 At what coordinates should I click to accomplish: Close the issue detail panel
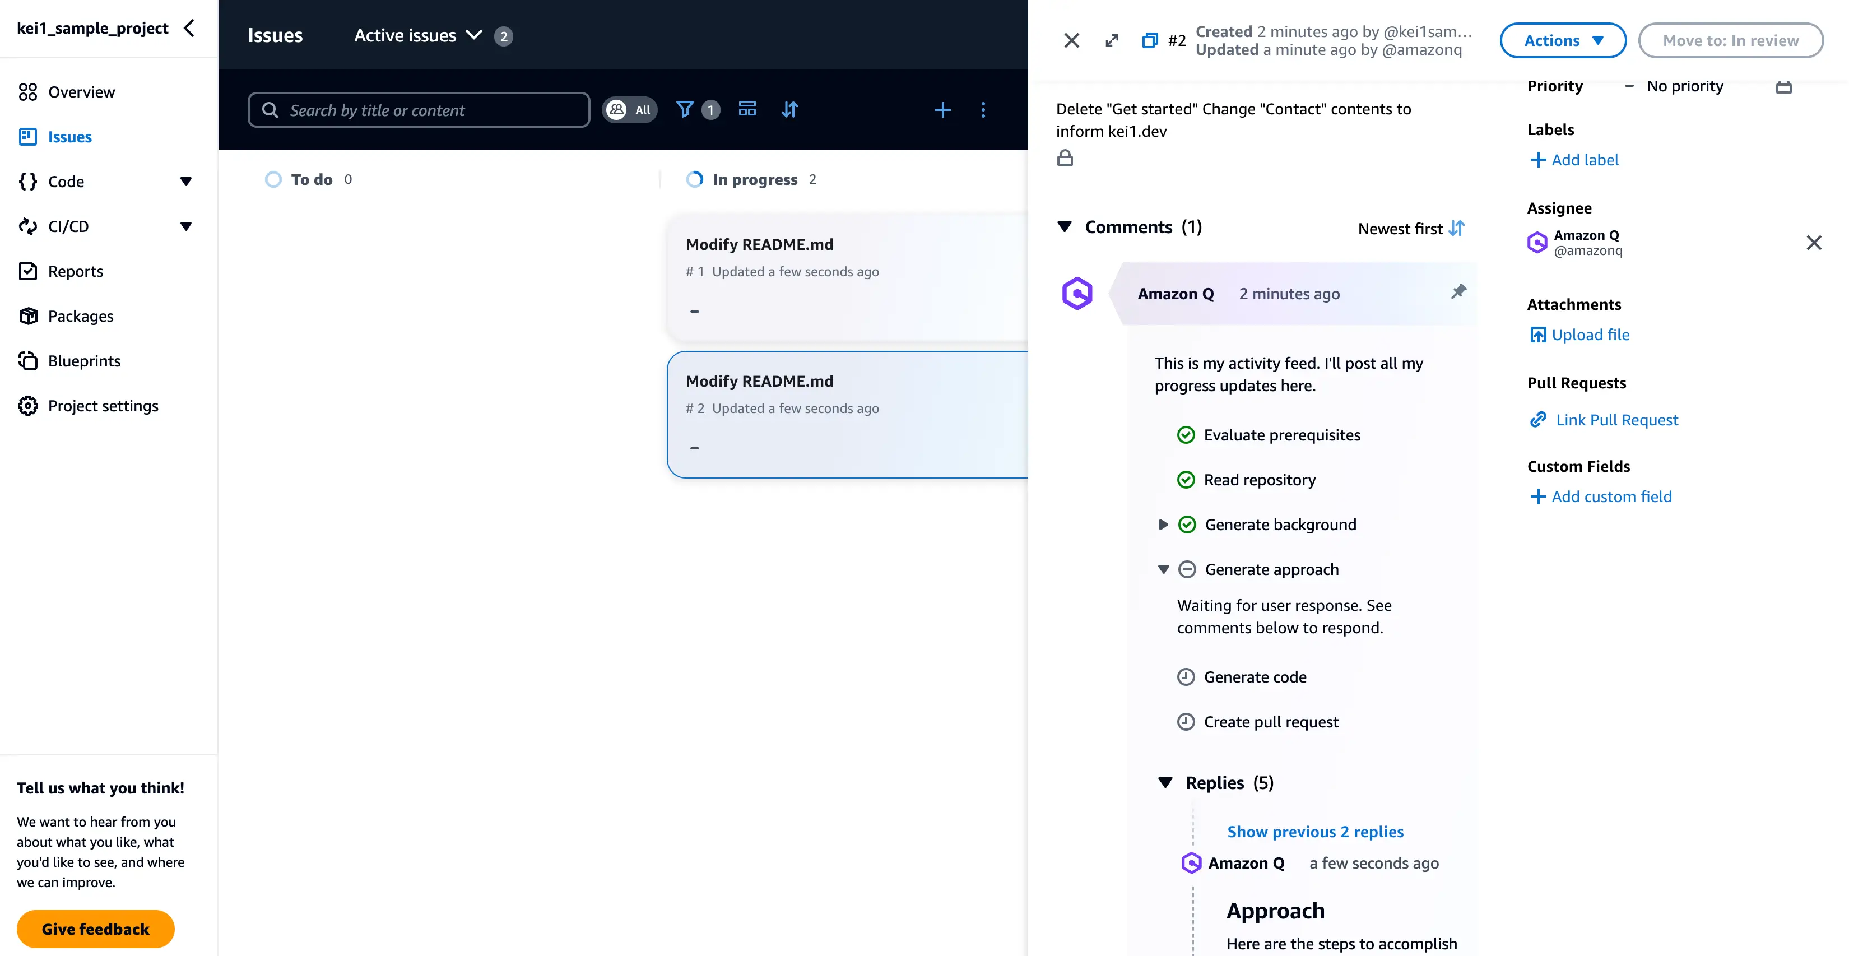point(1072,40)
